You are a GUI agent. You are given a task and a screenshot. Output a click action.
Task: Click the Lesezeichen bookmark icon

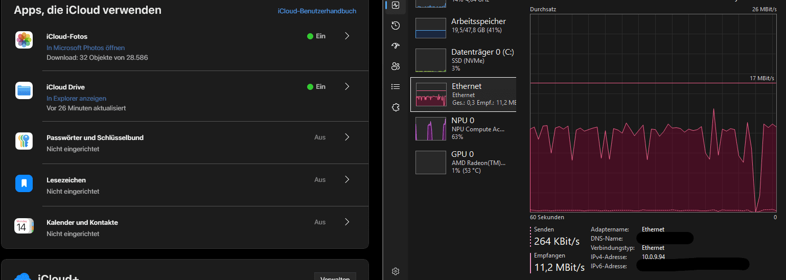click(24, 183)
